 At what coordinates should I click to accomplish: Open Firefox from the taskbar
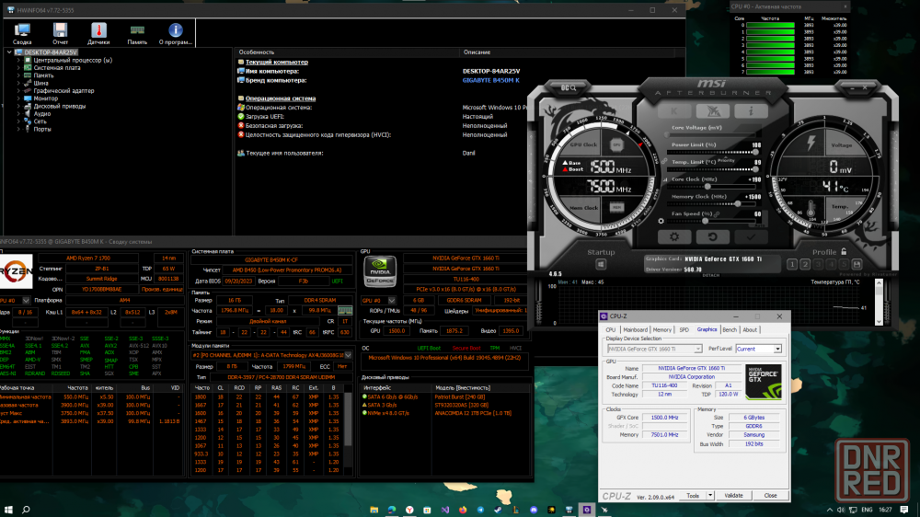pos(463,510)
